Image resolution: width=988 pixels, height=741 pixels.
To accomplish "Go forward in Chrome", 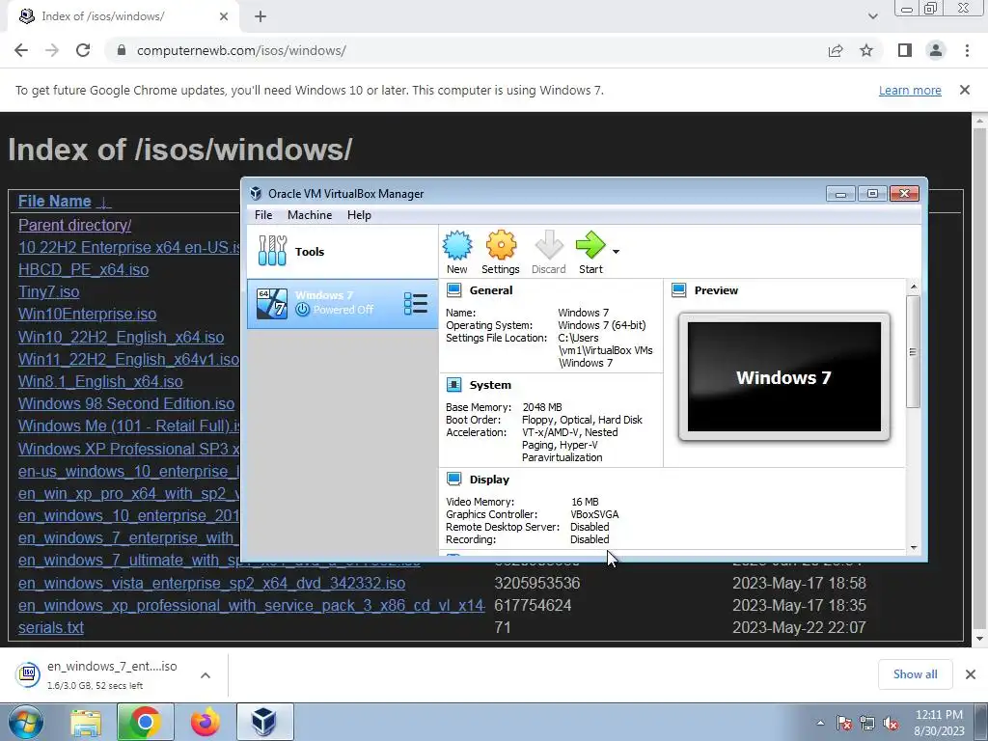I will click(52, 50).
